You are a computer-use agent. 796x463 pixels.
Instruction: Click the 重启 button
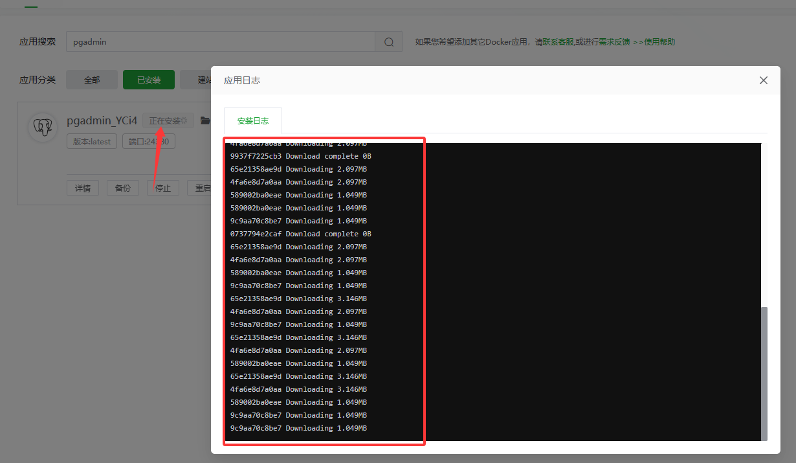[x=201, y=188]
